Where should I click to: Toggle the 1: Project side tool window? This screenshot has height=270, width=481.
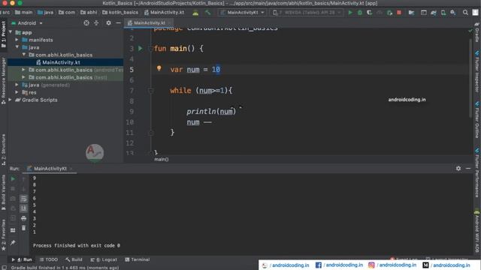3,34
